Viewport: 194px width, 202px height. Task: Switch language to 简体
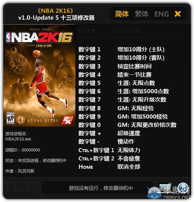(x=122, y=14)
